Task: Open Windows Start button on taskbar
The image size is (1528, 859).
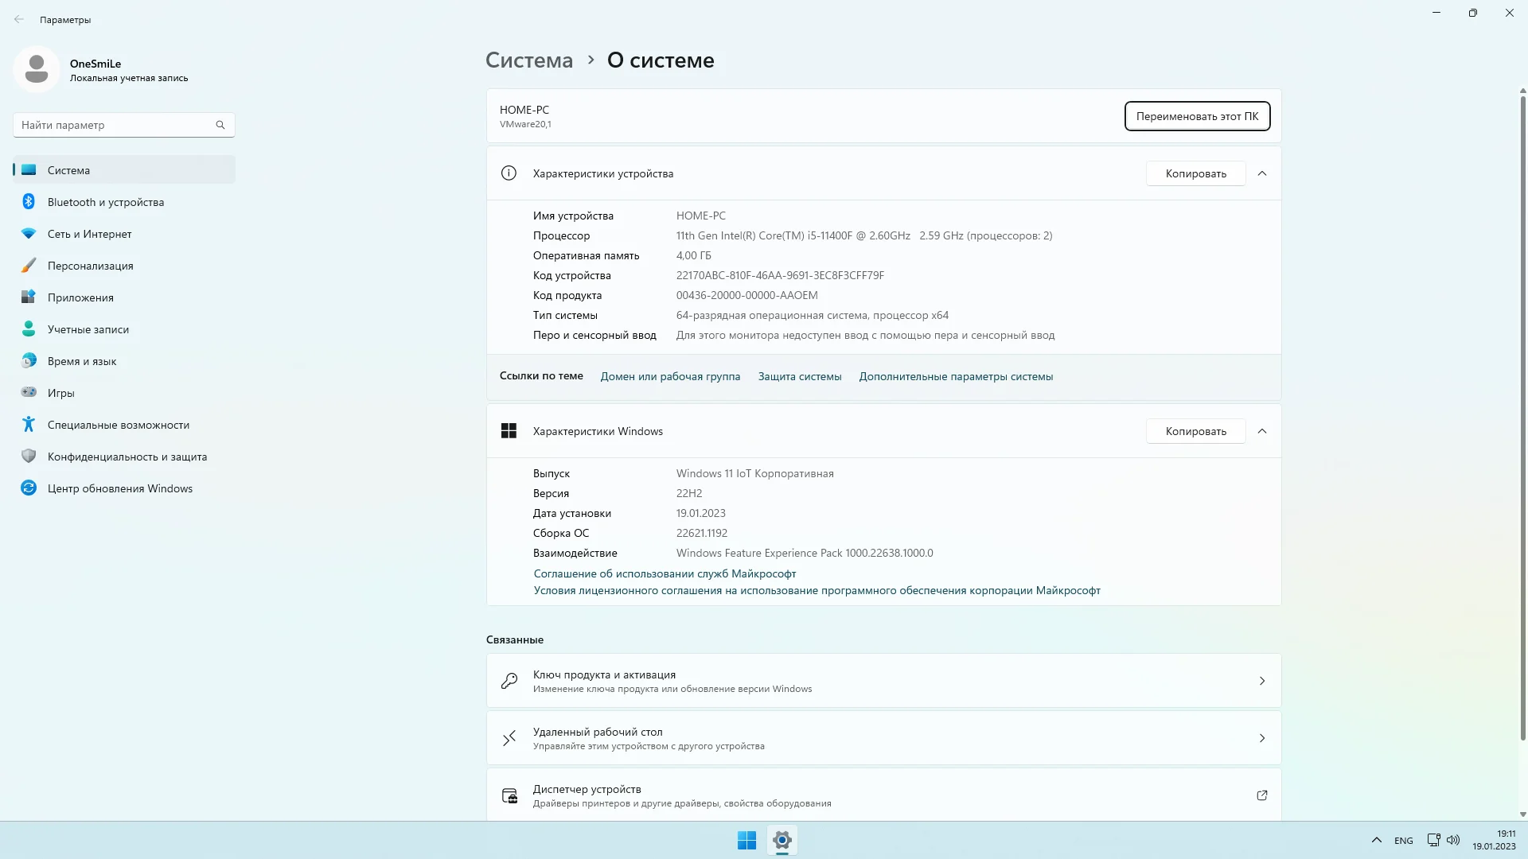Action: point(746,840)
